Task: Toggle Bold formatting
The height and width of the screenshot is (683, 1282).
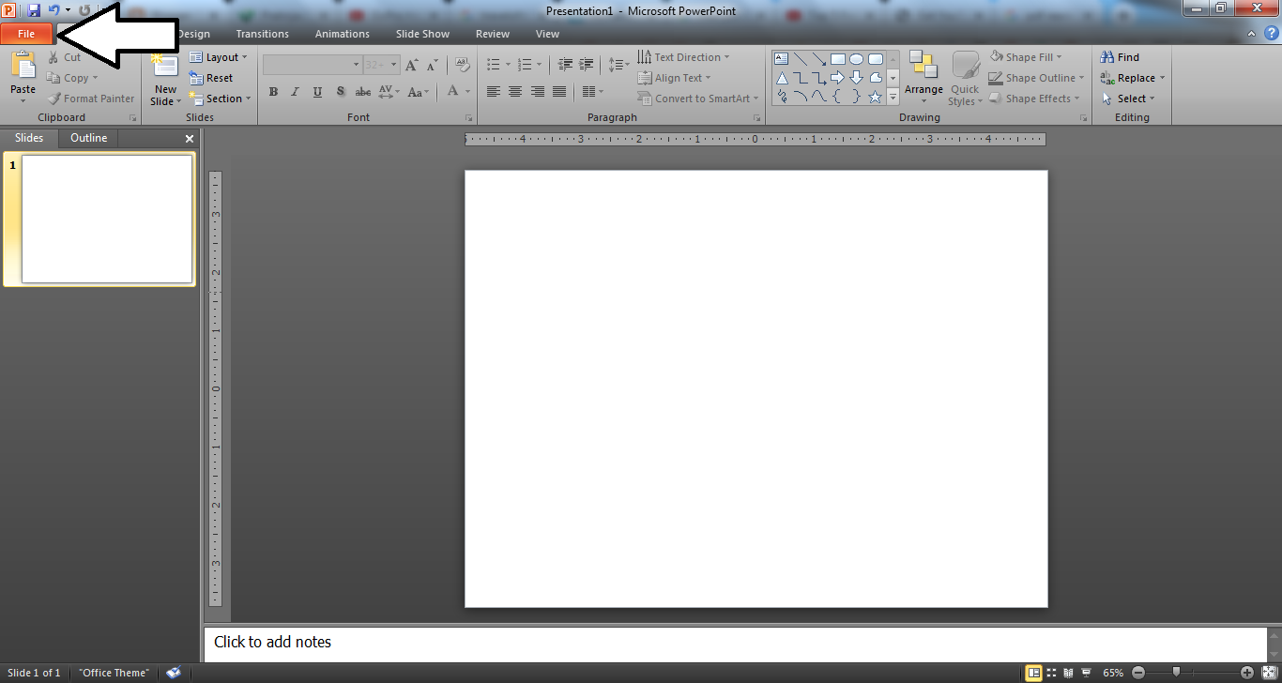Action: (x=273, y=92)
